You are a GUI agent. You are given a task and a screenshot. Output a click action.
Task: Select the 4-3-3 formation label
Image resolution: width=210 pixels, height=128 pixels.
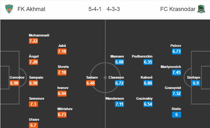[x=114, y=9]
